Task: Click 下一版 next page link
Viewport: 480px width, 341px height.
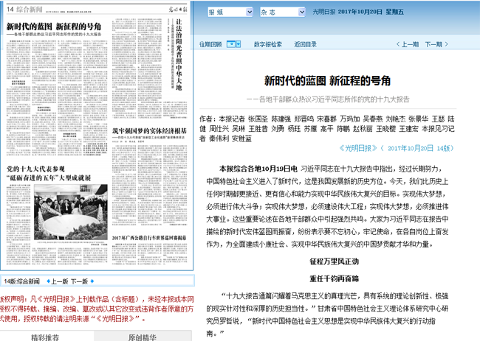Action: tap(80, 281)
